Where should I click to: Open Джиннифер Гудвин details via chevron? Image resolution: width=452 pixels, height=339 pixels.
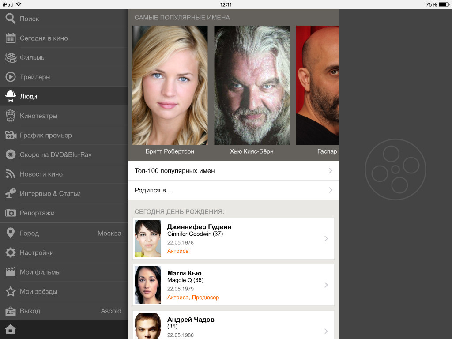(326, 239)
